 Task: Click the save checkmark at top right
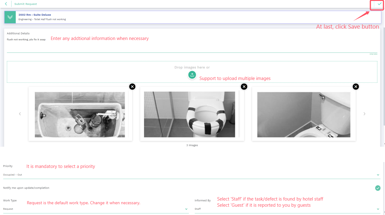click(379, 4)
